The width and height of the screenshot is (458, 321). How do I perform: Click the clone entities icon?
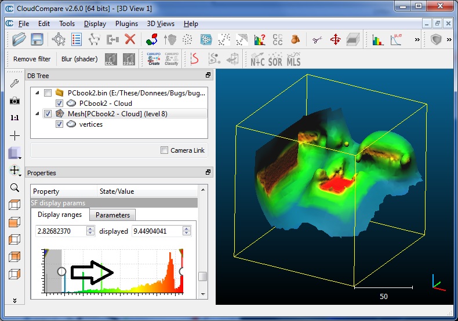click(x=94, y=39)
